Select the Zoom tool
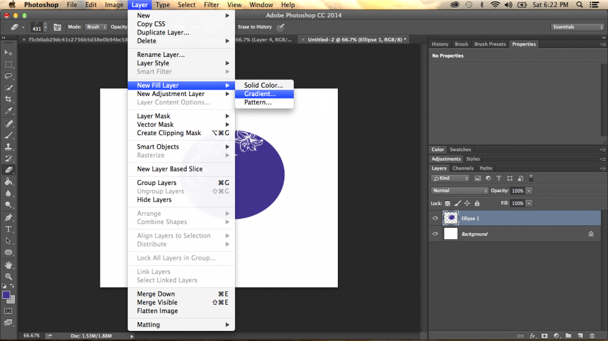 click(8, 277)
